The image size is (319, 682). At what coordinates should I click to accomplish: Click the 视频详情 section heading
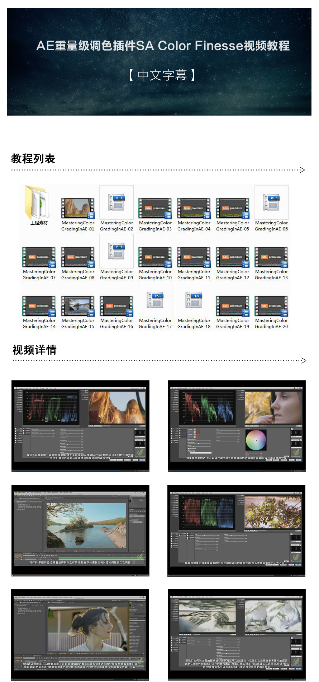(x=34, y=350)
